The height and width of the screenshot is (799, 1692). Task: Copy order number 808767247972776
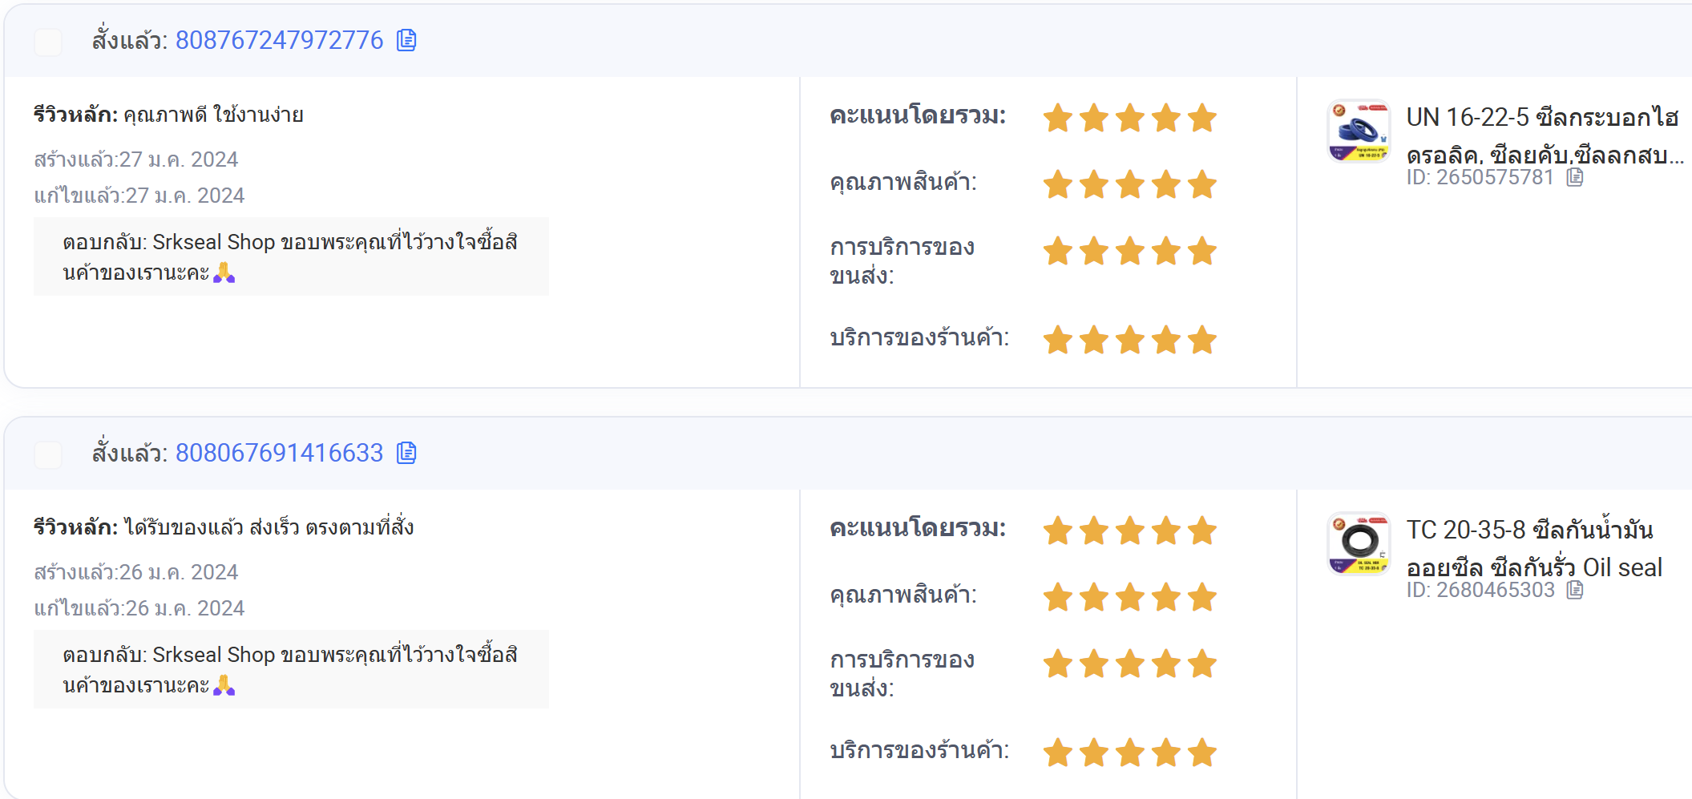click(x=406, y=40)
